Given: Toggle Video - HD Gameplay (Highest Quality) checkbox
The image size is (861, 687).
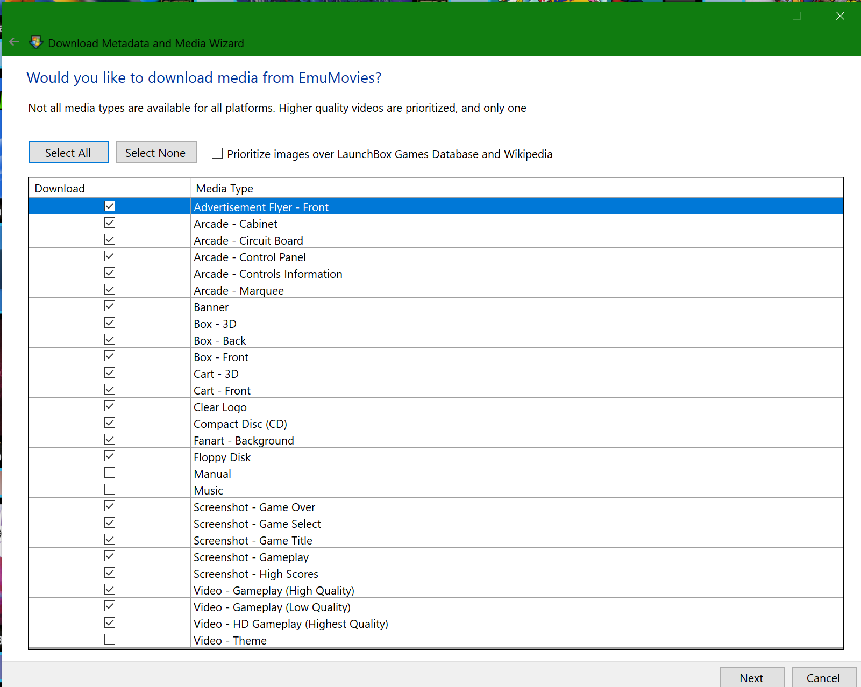Looking at the screenshot, I should tap(110, 622).
